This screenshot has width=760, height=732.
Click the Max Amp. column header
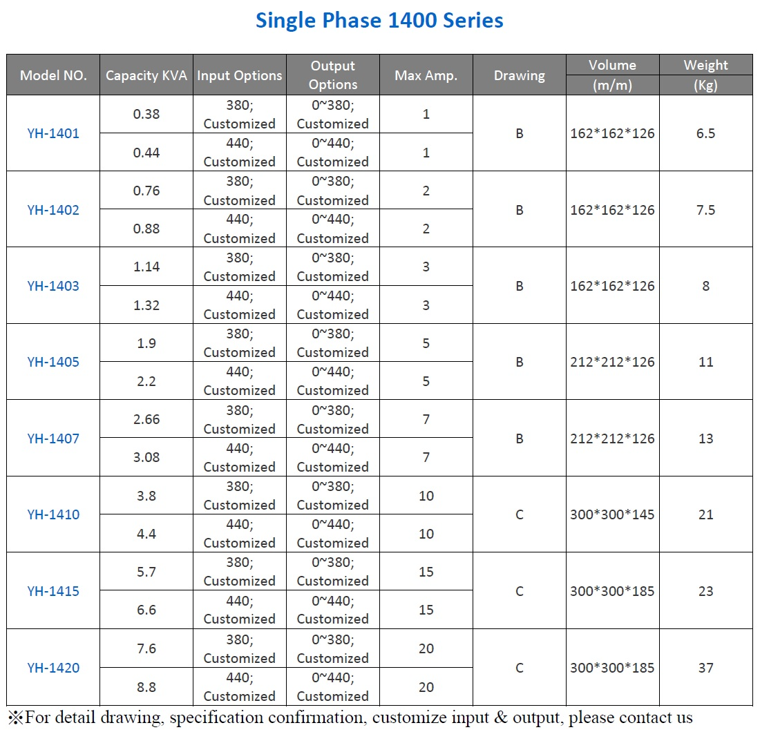tap(426, 75)
